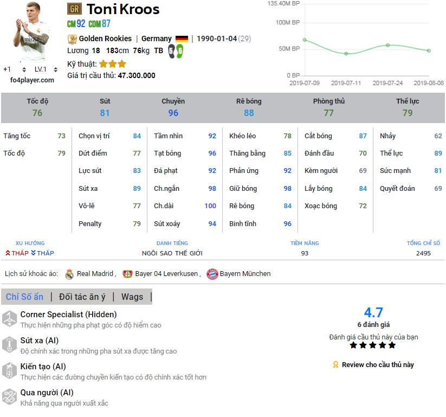
Task: Open the Wags tab
Action: pos(132,297)
